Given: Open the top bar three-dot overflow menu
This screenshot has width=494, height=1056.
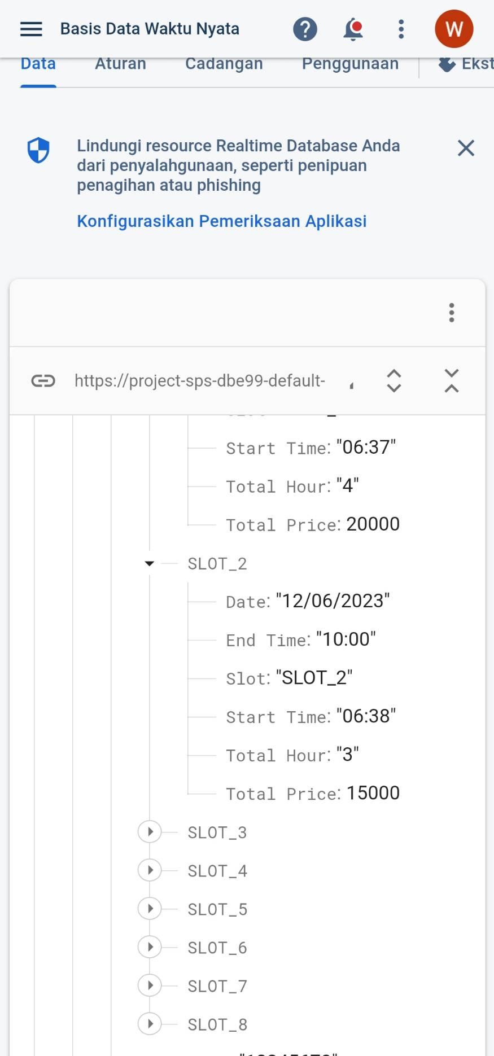Looking at the screenshot, I should click(401, 29).
